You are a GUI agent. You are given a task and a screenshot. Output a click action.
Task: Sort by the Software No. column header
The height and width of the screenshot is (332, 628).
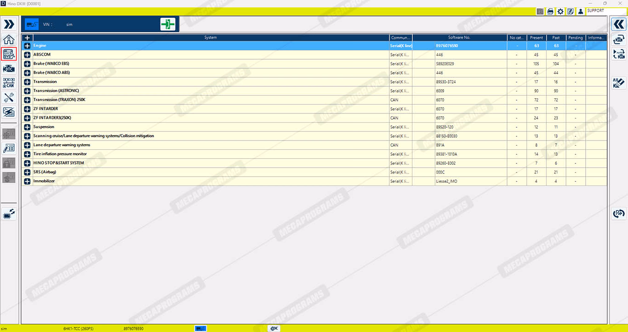[x=460, y=38]
